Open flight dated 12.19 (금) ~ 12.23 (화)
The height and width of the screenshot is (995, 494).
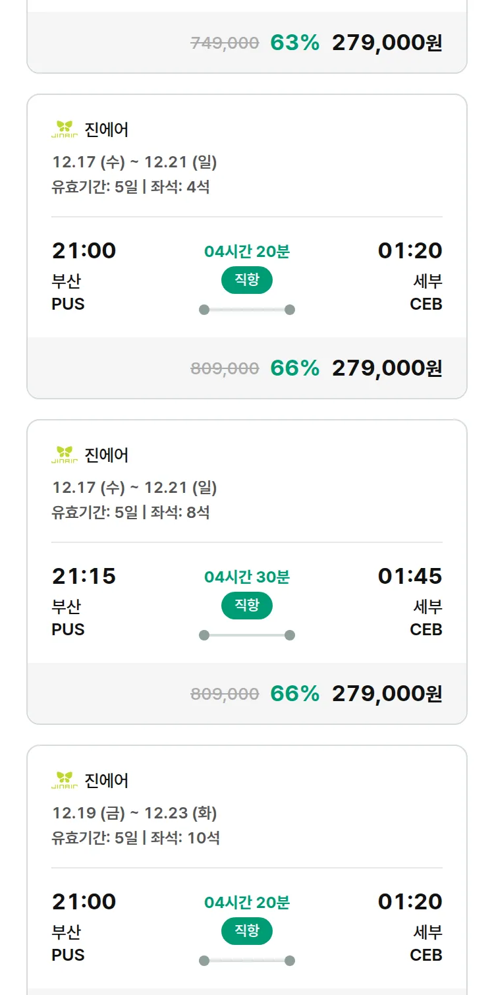(134, 813)
